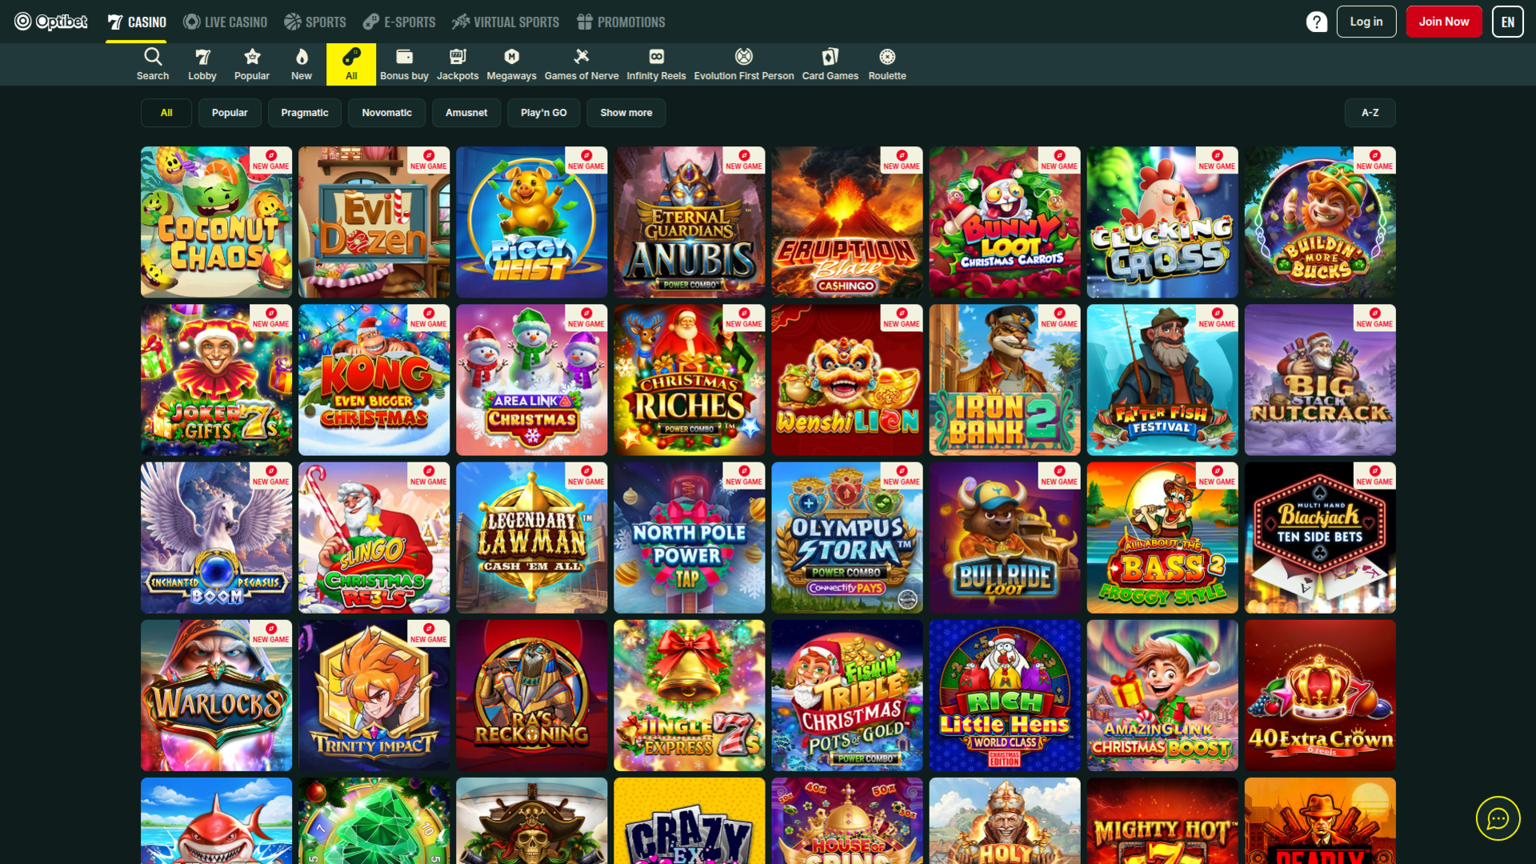Select the Jackpots category icon

tap(458, 64)
